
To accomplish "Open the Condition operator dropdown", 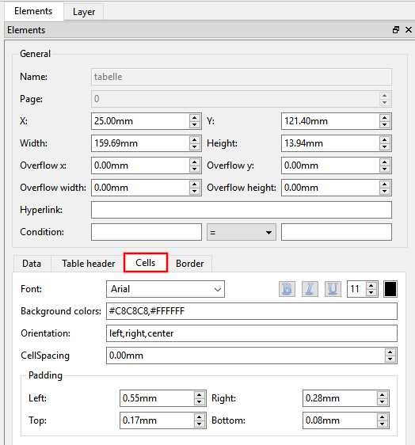I will tap(242, 232).
